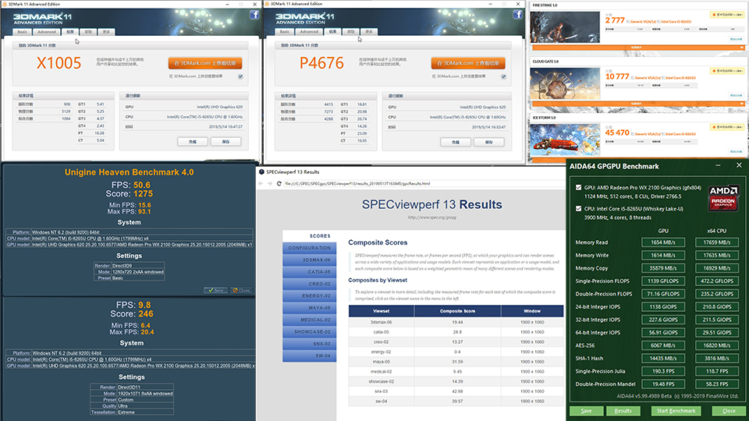Image resolution: width=749 pixels, height=421 pixels.
Task: Click maya-05 composite score 31.59
Action: 457,362
